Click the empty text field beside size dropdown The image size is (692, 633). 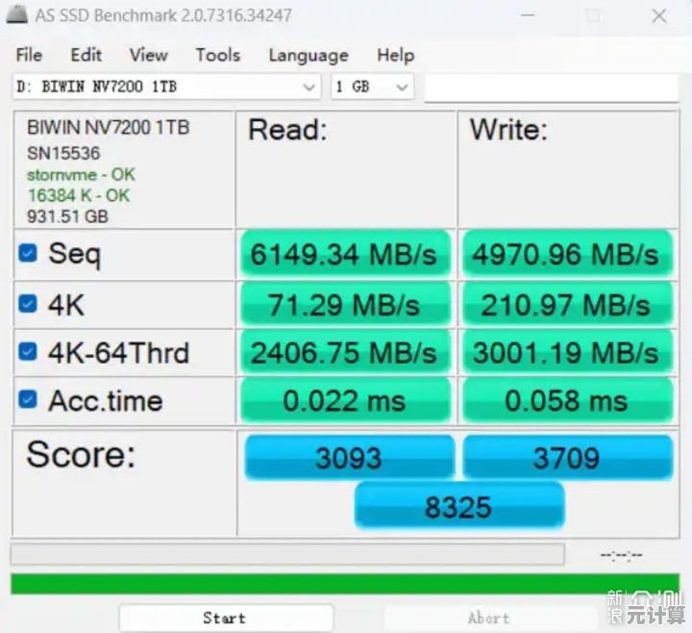tap(552, 88)
